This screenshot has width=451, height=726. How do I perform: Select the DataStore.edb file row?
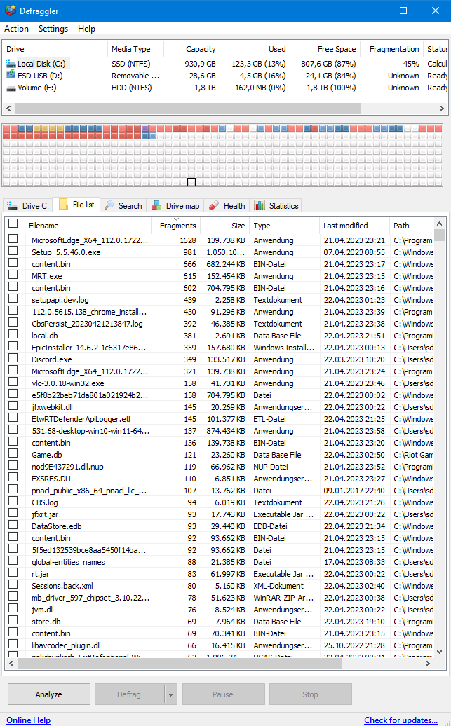pyautogui.click(x=221, y=526)
